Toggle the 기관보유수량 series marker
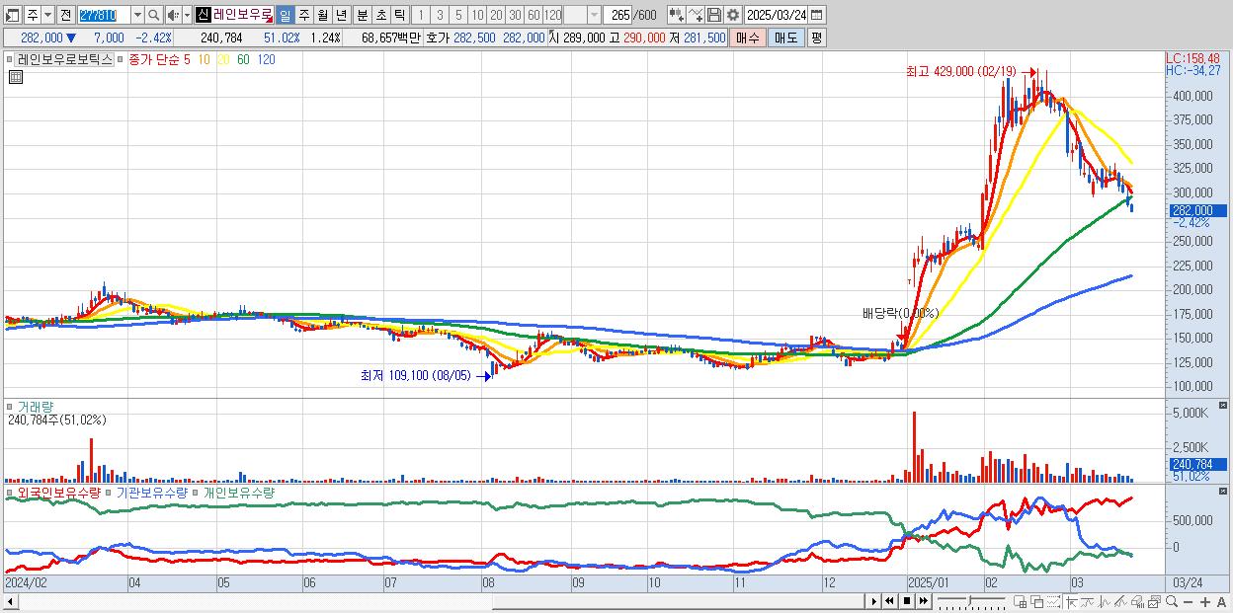The height and width of the screenshot is (613, 1233). [x=108, y=492]
